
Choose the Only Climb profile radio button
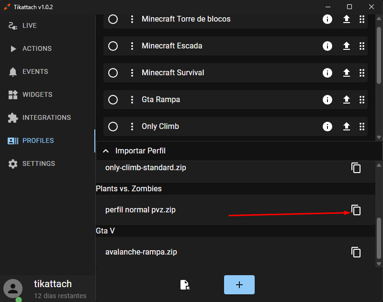pos(113,127)
